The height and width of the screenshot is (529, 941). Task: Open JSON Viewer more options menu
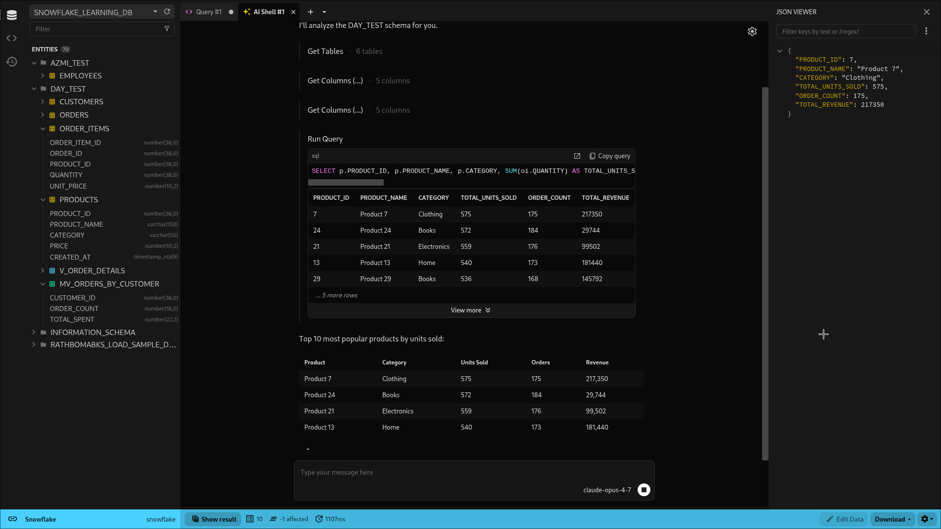click(926, 31)
